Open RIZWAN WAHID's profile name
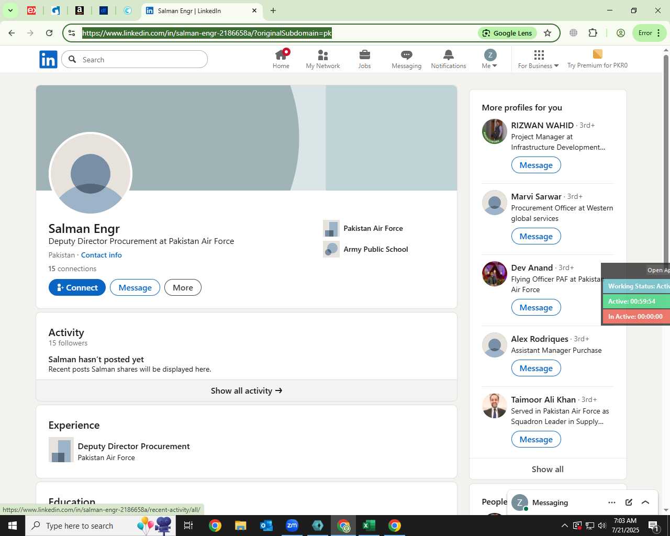The height and width of the screenshot is (536, 670). (542, 125)
